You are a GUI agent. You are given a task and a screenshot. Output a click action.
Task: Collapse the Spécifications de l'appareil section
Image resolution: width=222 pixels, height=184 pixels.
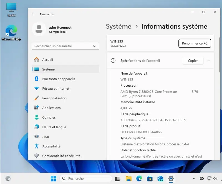point(208,61)
